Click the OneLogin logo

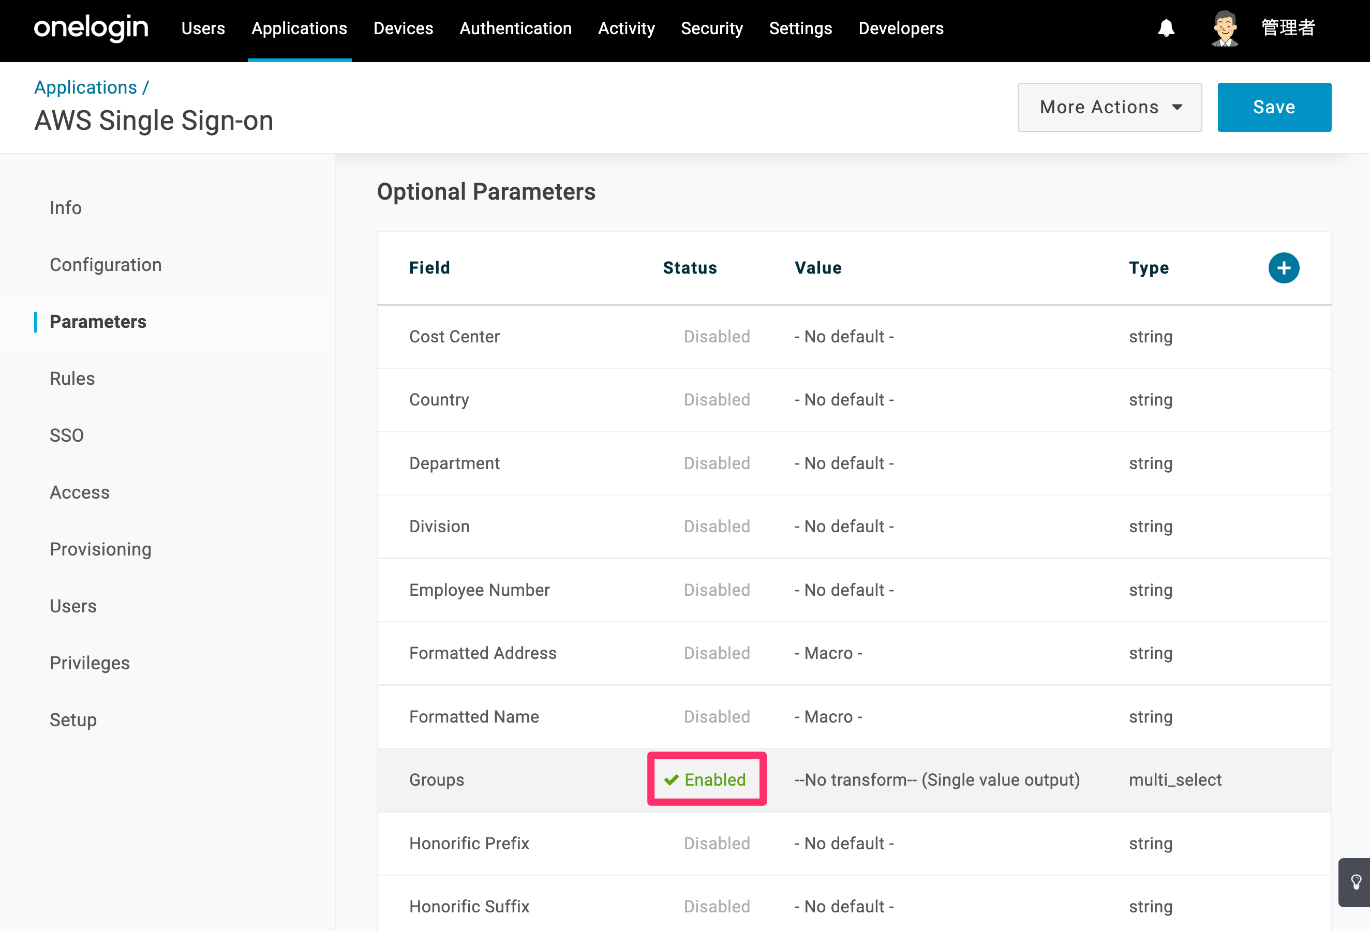(92, 28)
